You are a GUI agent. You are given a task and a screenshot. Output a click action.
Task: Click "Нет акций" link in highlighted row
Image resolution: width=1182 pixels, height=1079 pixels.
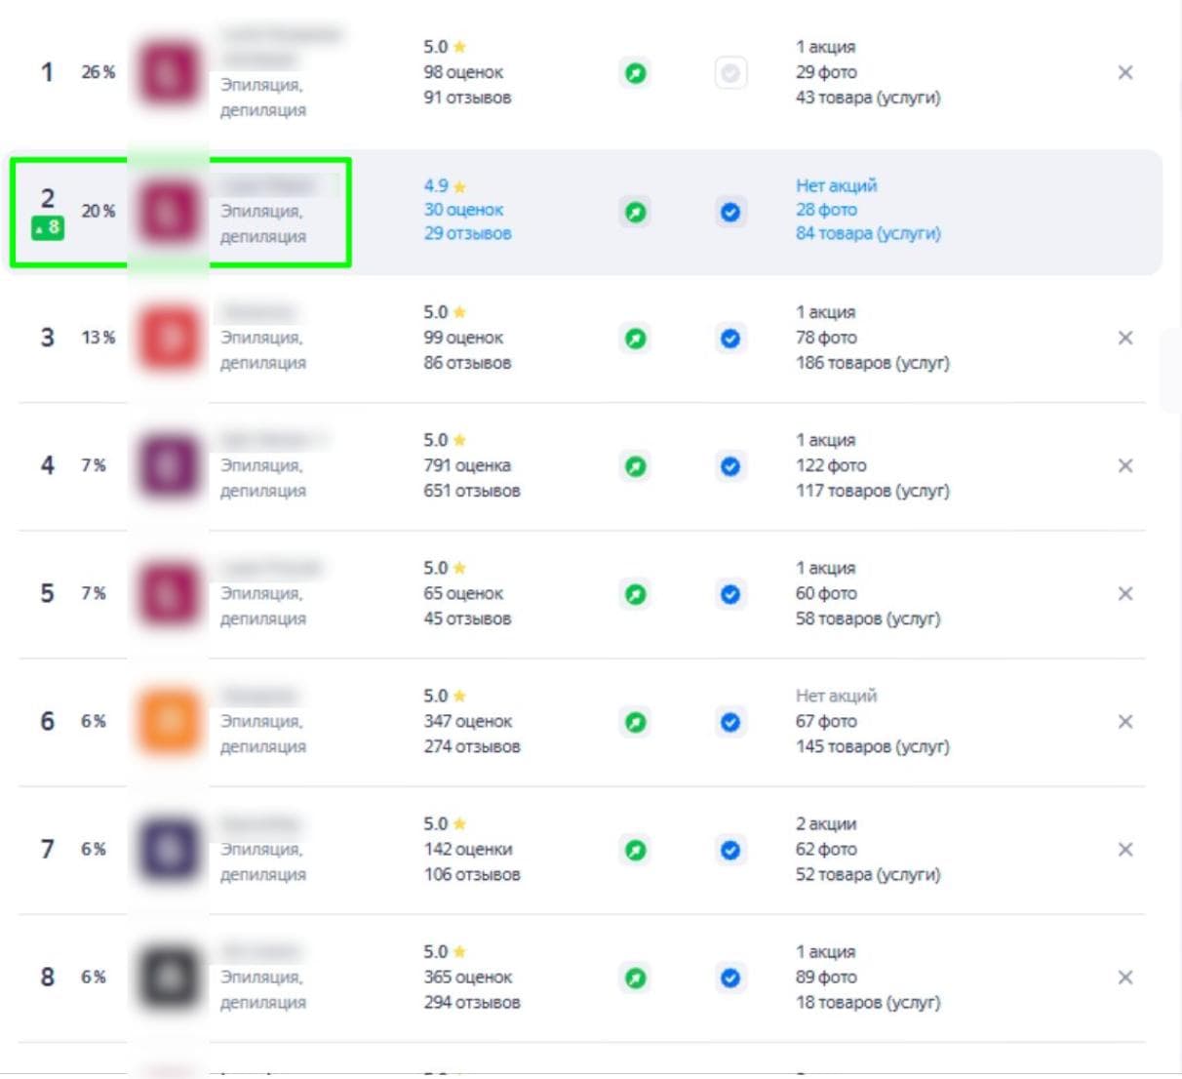(x=836, y=185)
